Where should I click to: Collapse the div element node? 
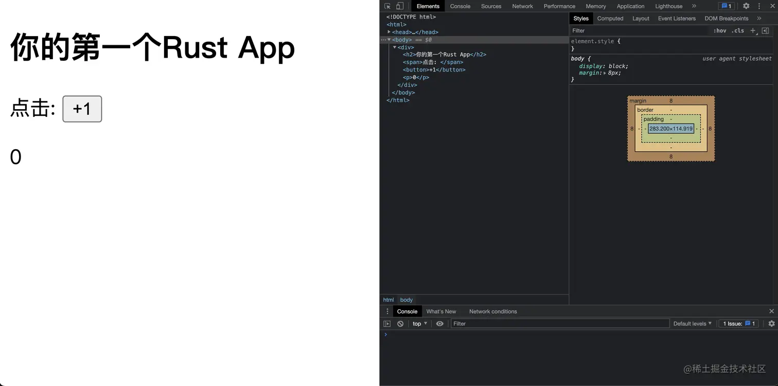click(x=395, y=47)
